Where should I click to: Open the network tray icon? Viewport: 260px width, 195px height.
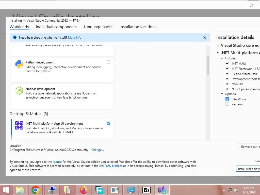coord(230,190)
